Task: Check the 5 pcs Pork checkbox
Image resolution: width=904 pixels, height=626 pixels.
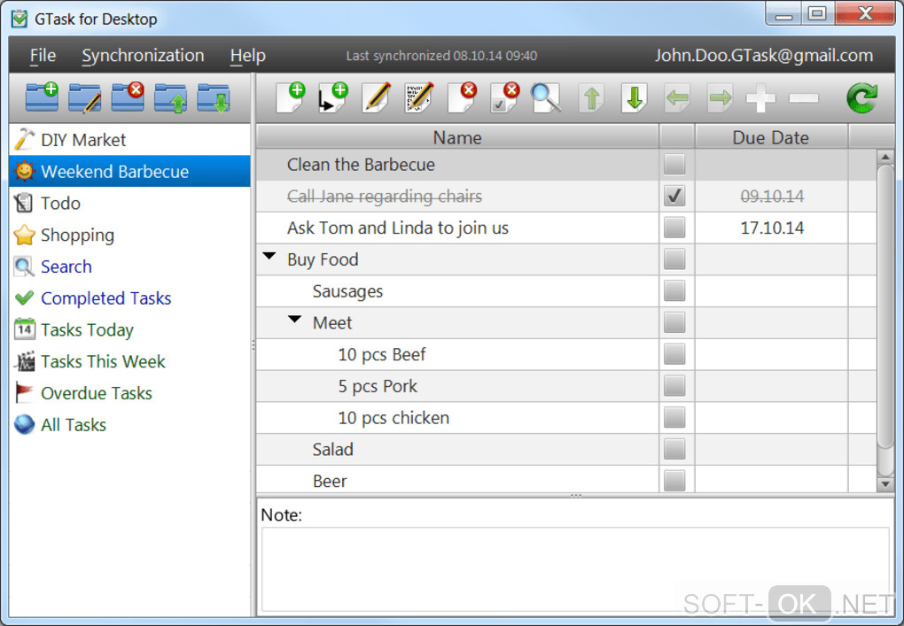Action: [x=674, y=386]
